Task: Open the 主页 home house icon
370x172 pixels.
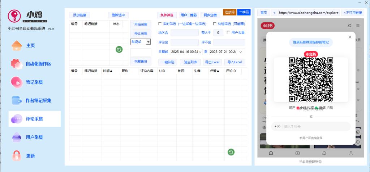Action: tap(17, 46)
